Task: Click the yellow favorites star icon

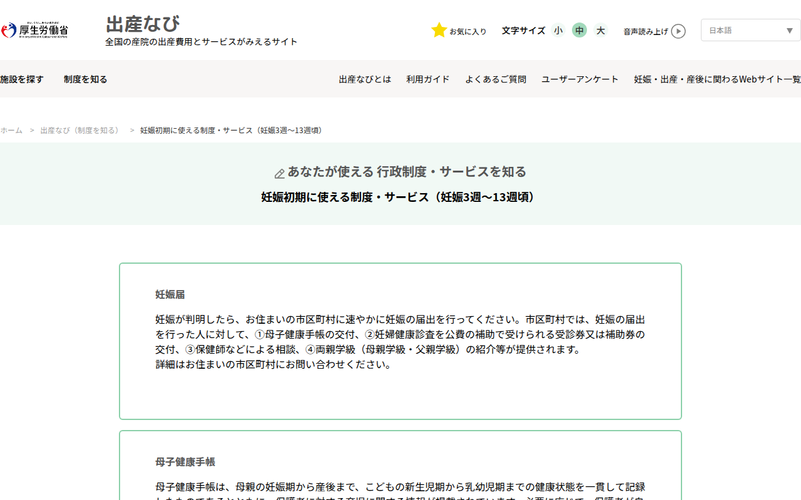Action: click(x=439, y=30)
